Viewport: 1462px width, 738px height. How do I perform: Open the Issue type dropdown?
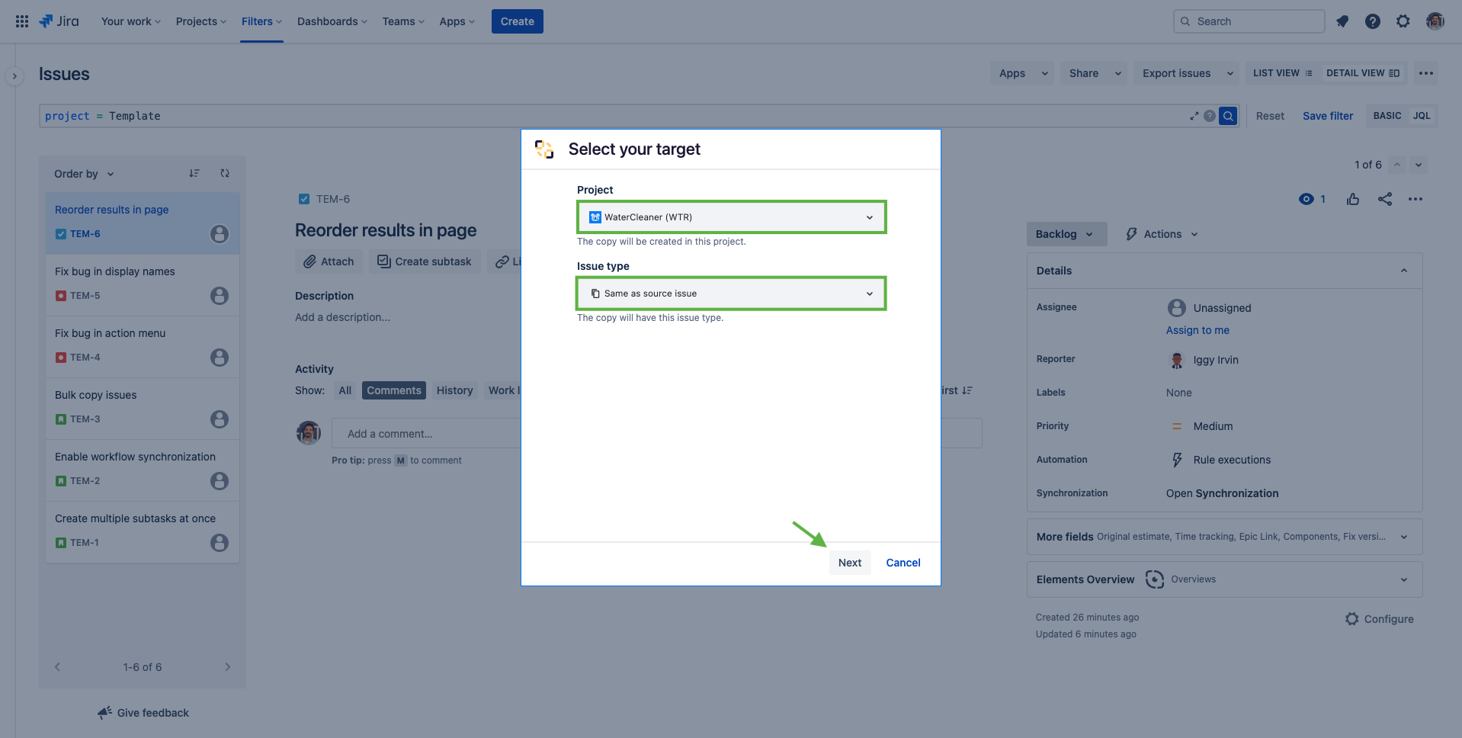click(x=731, y=294)
